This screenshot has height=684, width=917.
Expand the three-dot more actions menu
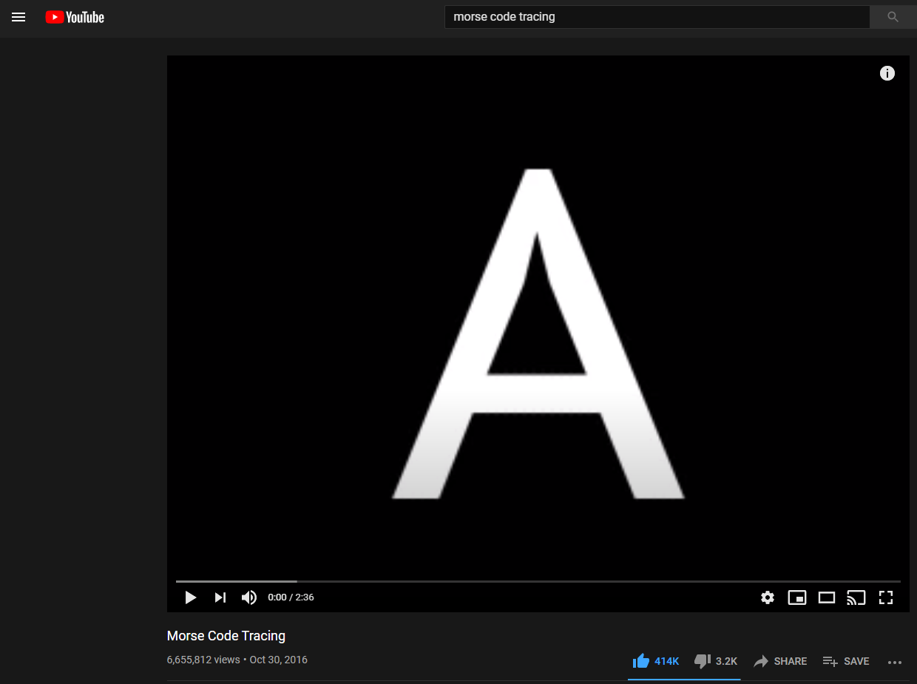[x=895, y=662]
